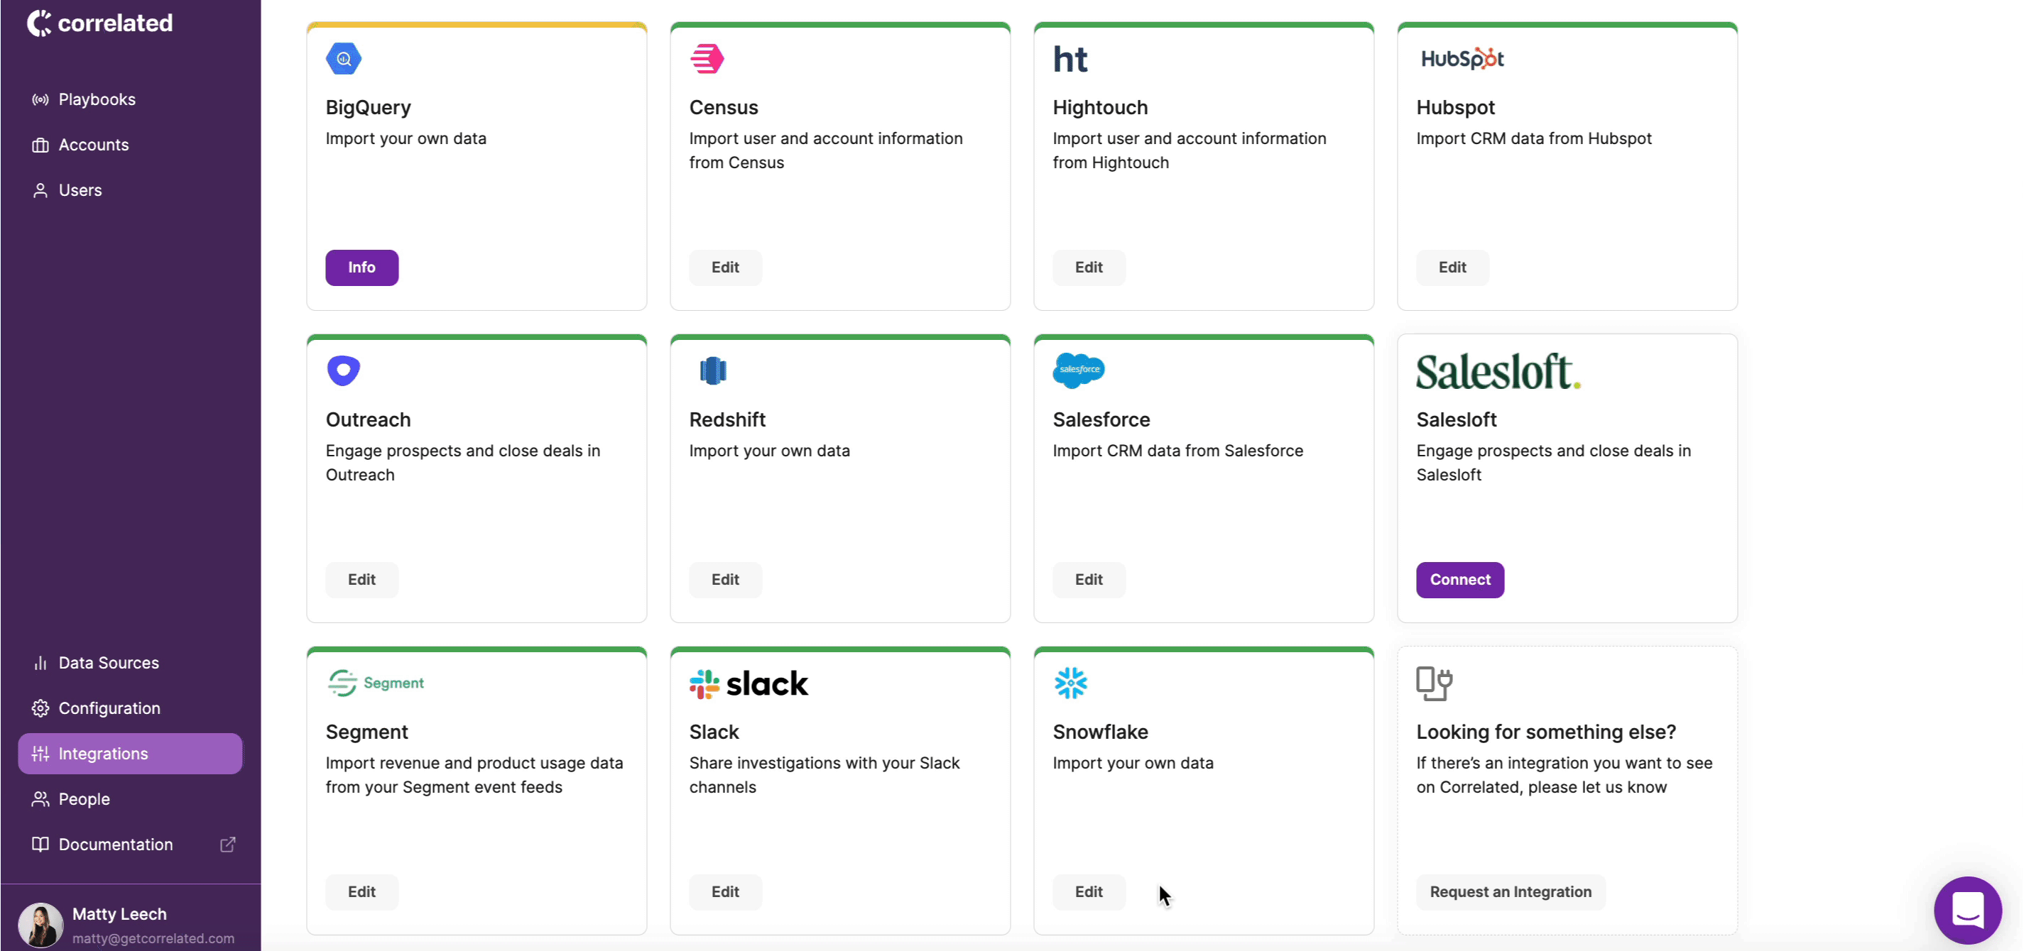Edit the Census integration
Viewport: 2024px width, 951px height.
pos(725,268)
